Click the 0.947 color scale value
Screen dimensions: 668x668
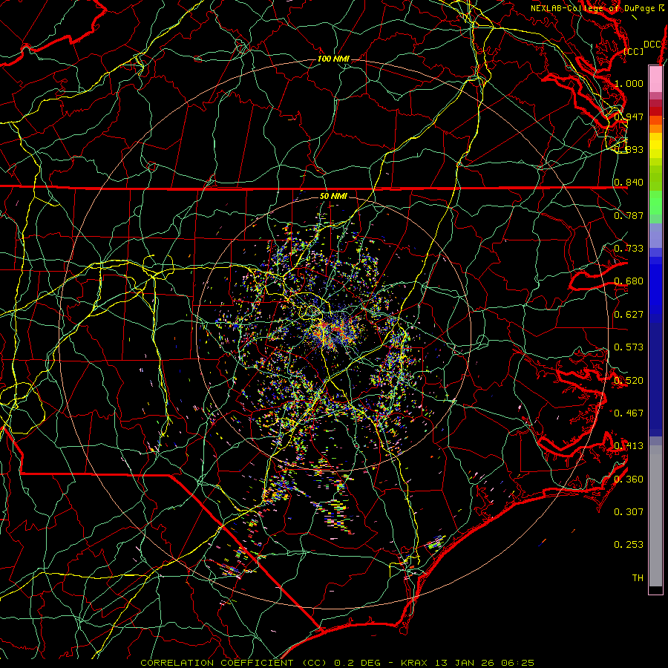point(629,117)
